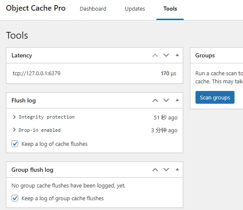243x210 pixels.
Task: Move the Group flush log panel up
Action: [155, 170]
